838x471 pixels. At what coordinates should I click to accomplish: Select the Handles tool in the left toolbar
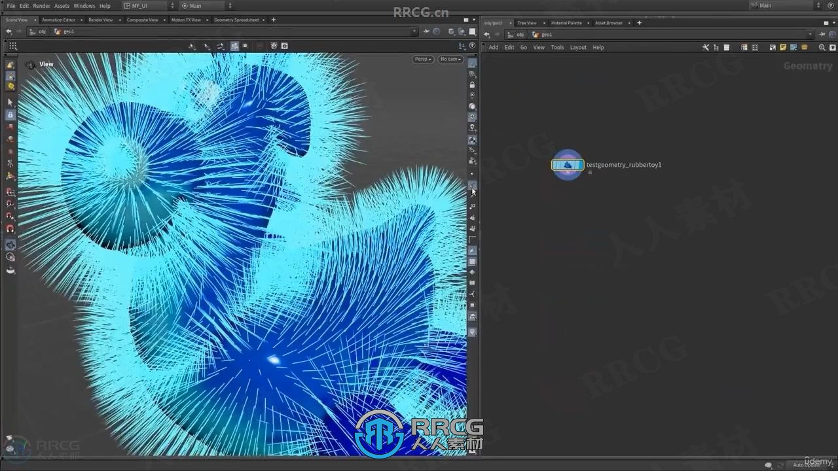click(10, 176)
